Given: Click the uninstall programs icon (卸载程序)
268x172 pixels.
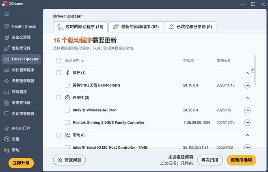Looking at the screenshot, I should [x=7, y=92].
